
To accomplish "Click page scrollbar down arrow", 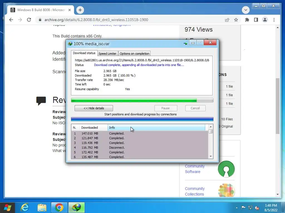I will click(277, 194).
